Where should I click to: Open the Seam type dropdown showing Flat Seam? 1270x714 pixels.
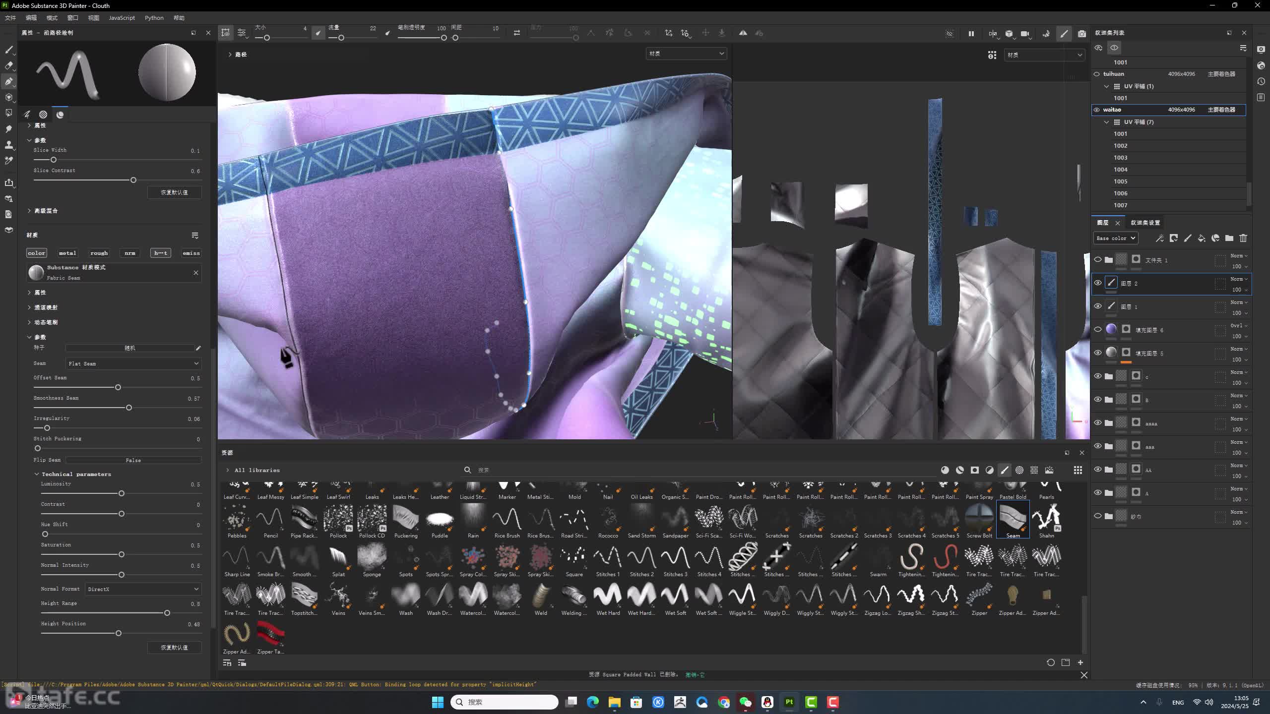click(133, 363)
